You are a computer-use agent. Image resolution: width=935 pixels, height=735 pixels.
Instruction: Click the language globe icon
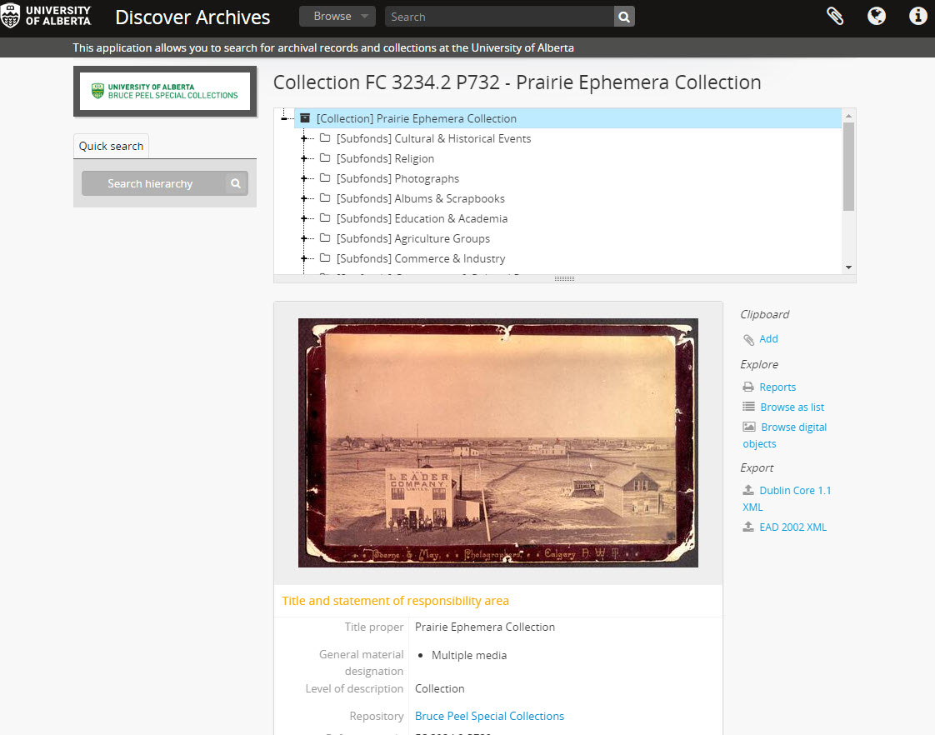[x=877, y=16]
